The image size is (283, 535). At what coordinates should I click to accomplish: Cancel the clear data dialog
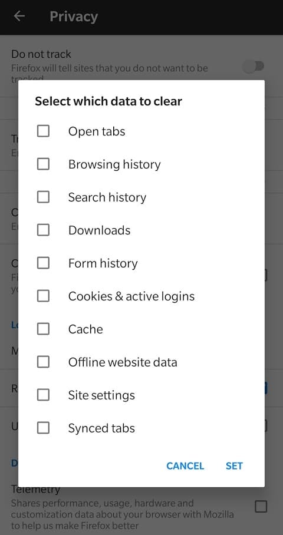tap(185, 465)
